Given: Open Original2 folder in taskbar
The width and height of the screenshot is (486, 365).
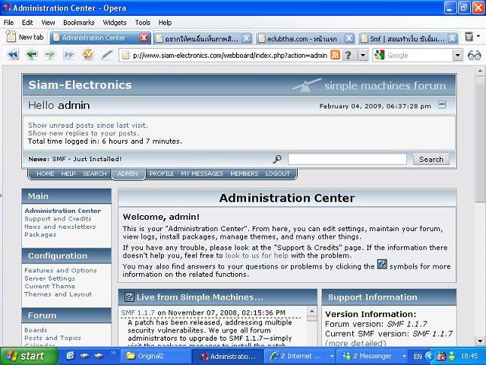Looking at the screenshot, I should [154, 356].
